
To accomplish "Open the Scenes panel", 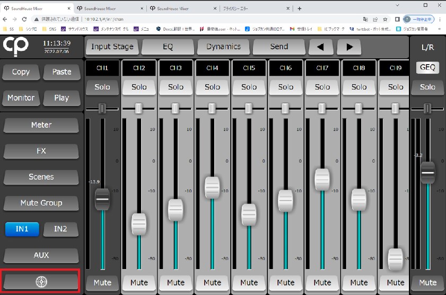I will pyautogui.click(x=41, y=177).
